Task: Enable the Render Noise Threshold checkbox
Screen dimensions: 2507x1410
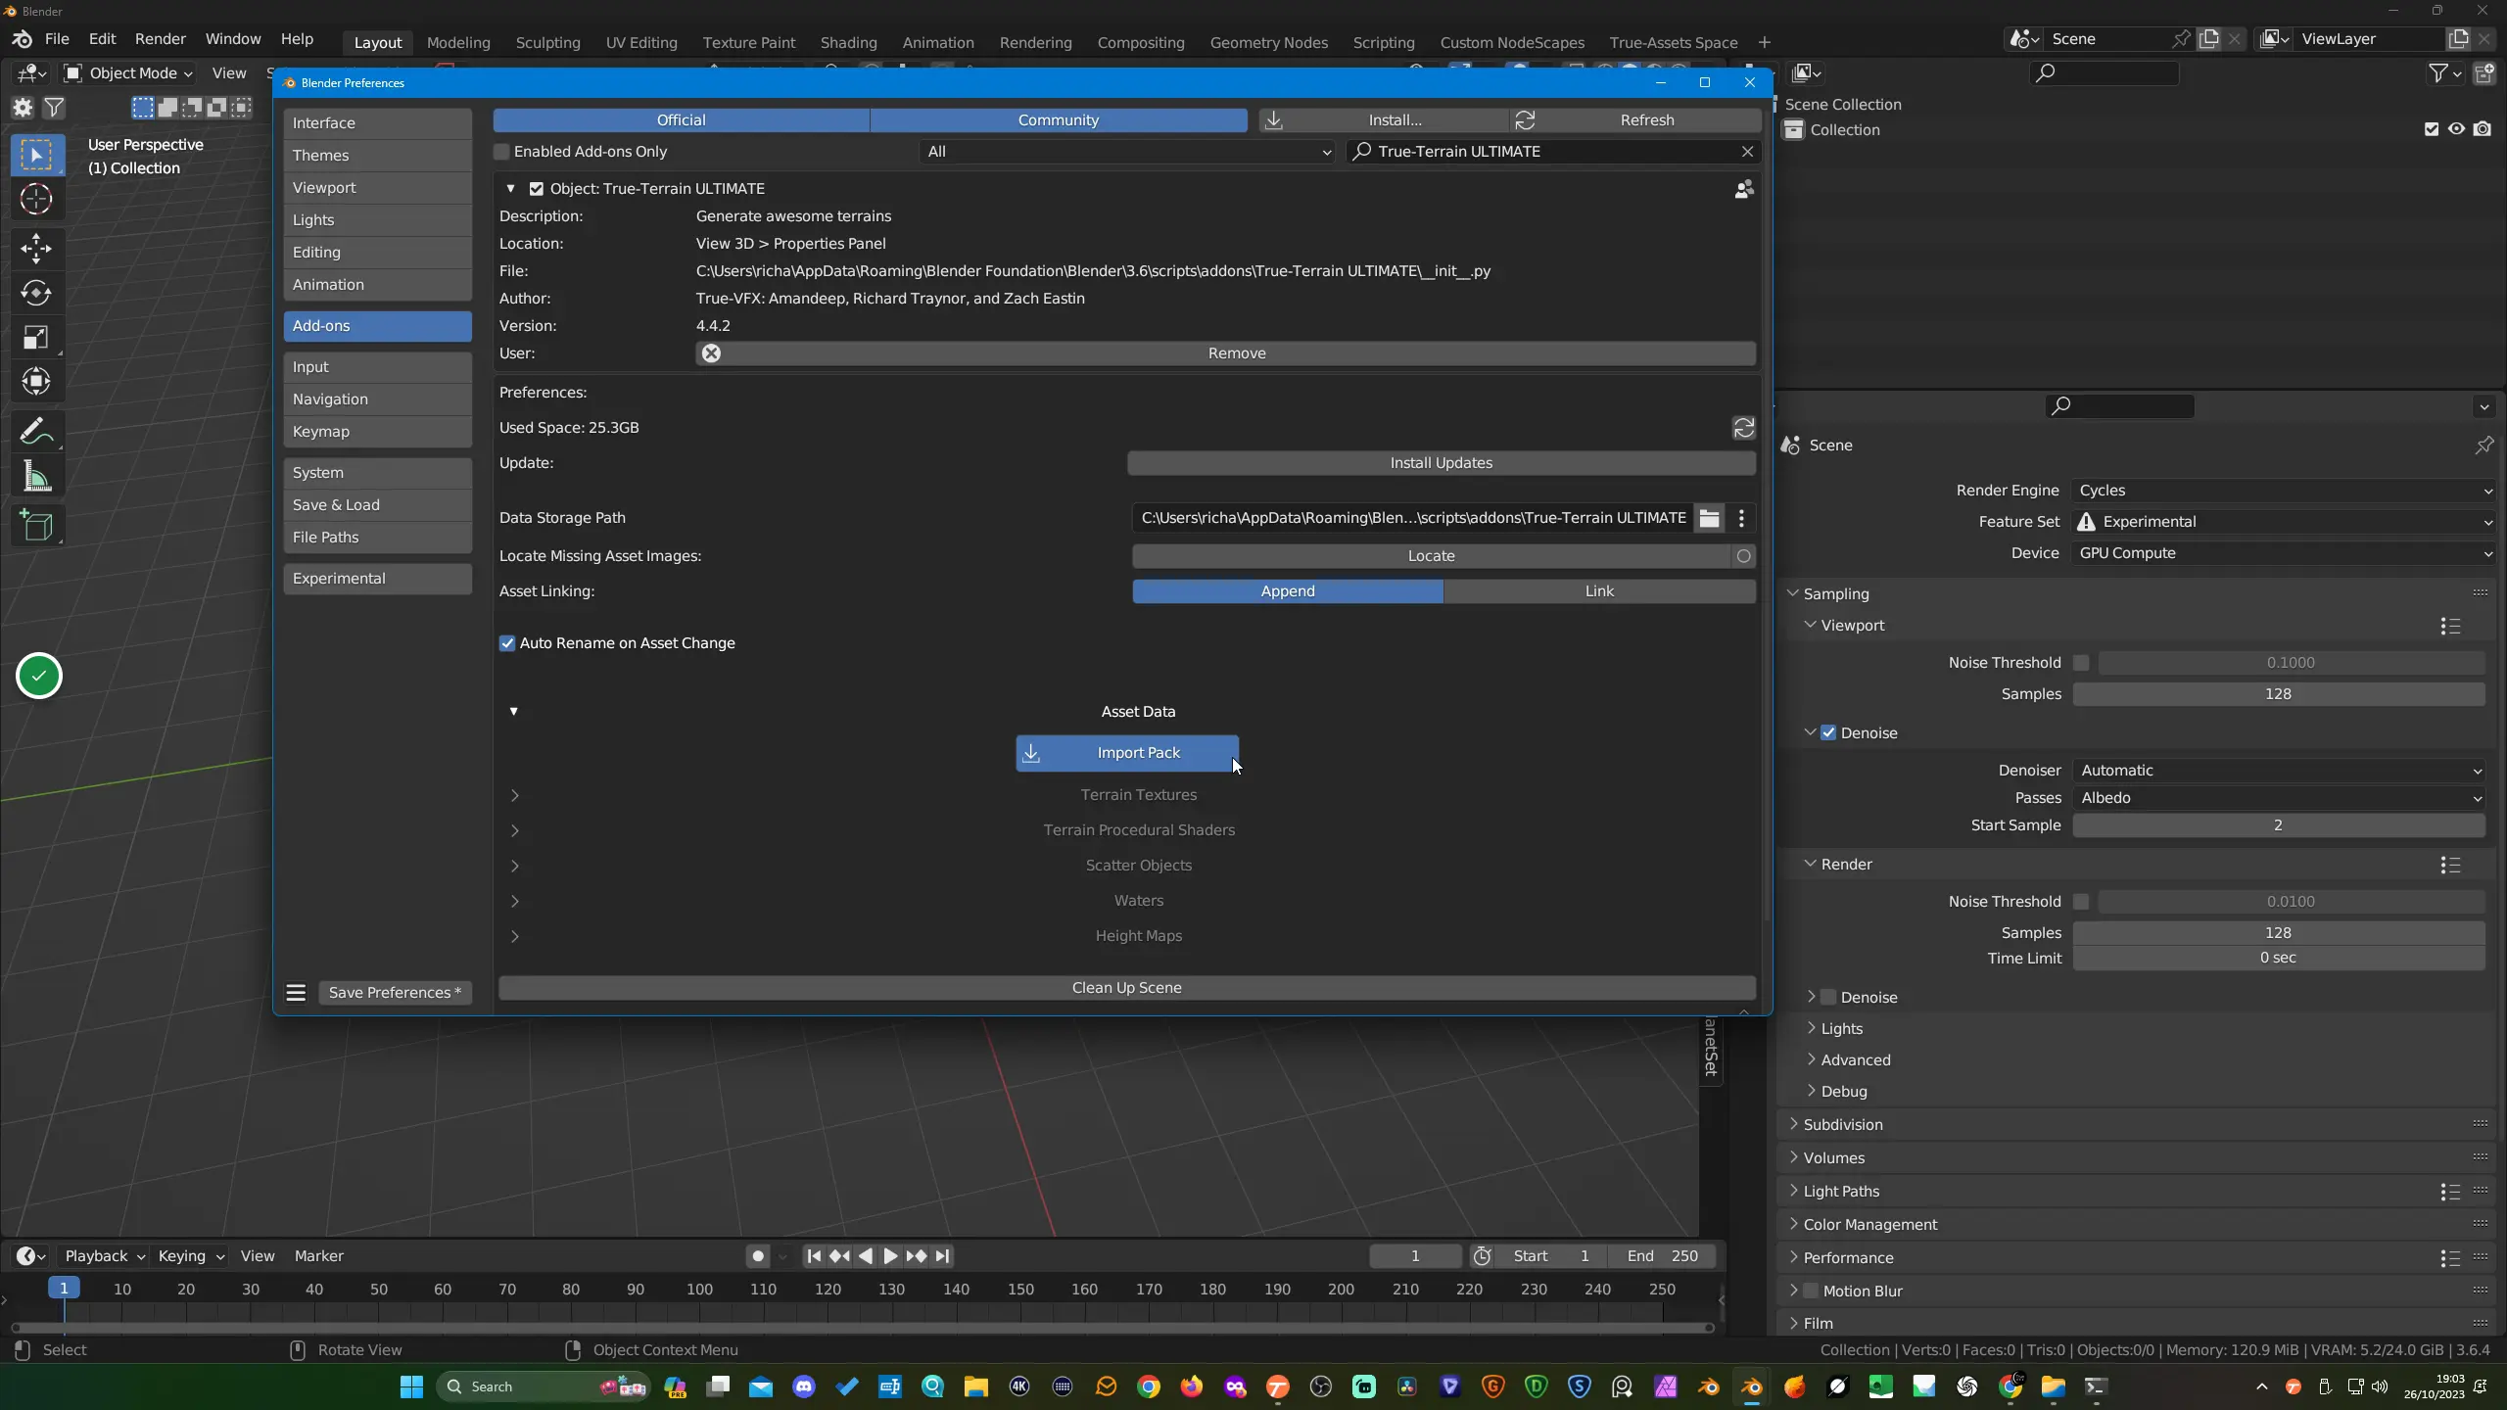Action: [2081, 902]
